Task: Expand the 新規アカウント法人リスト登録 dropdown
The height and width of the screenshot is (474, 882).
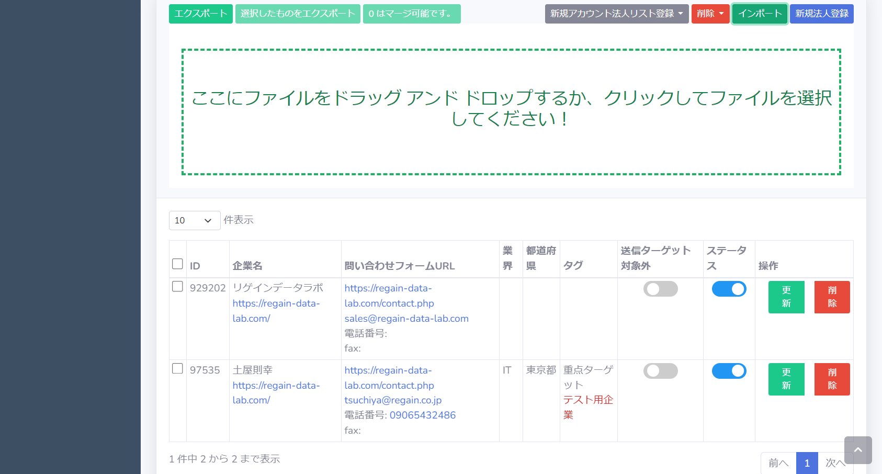Action: click(616, 14)
